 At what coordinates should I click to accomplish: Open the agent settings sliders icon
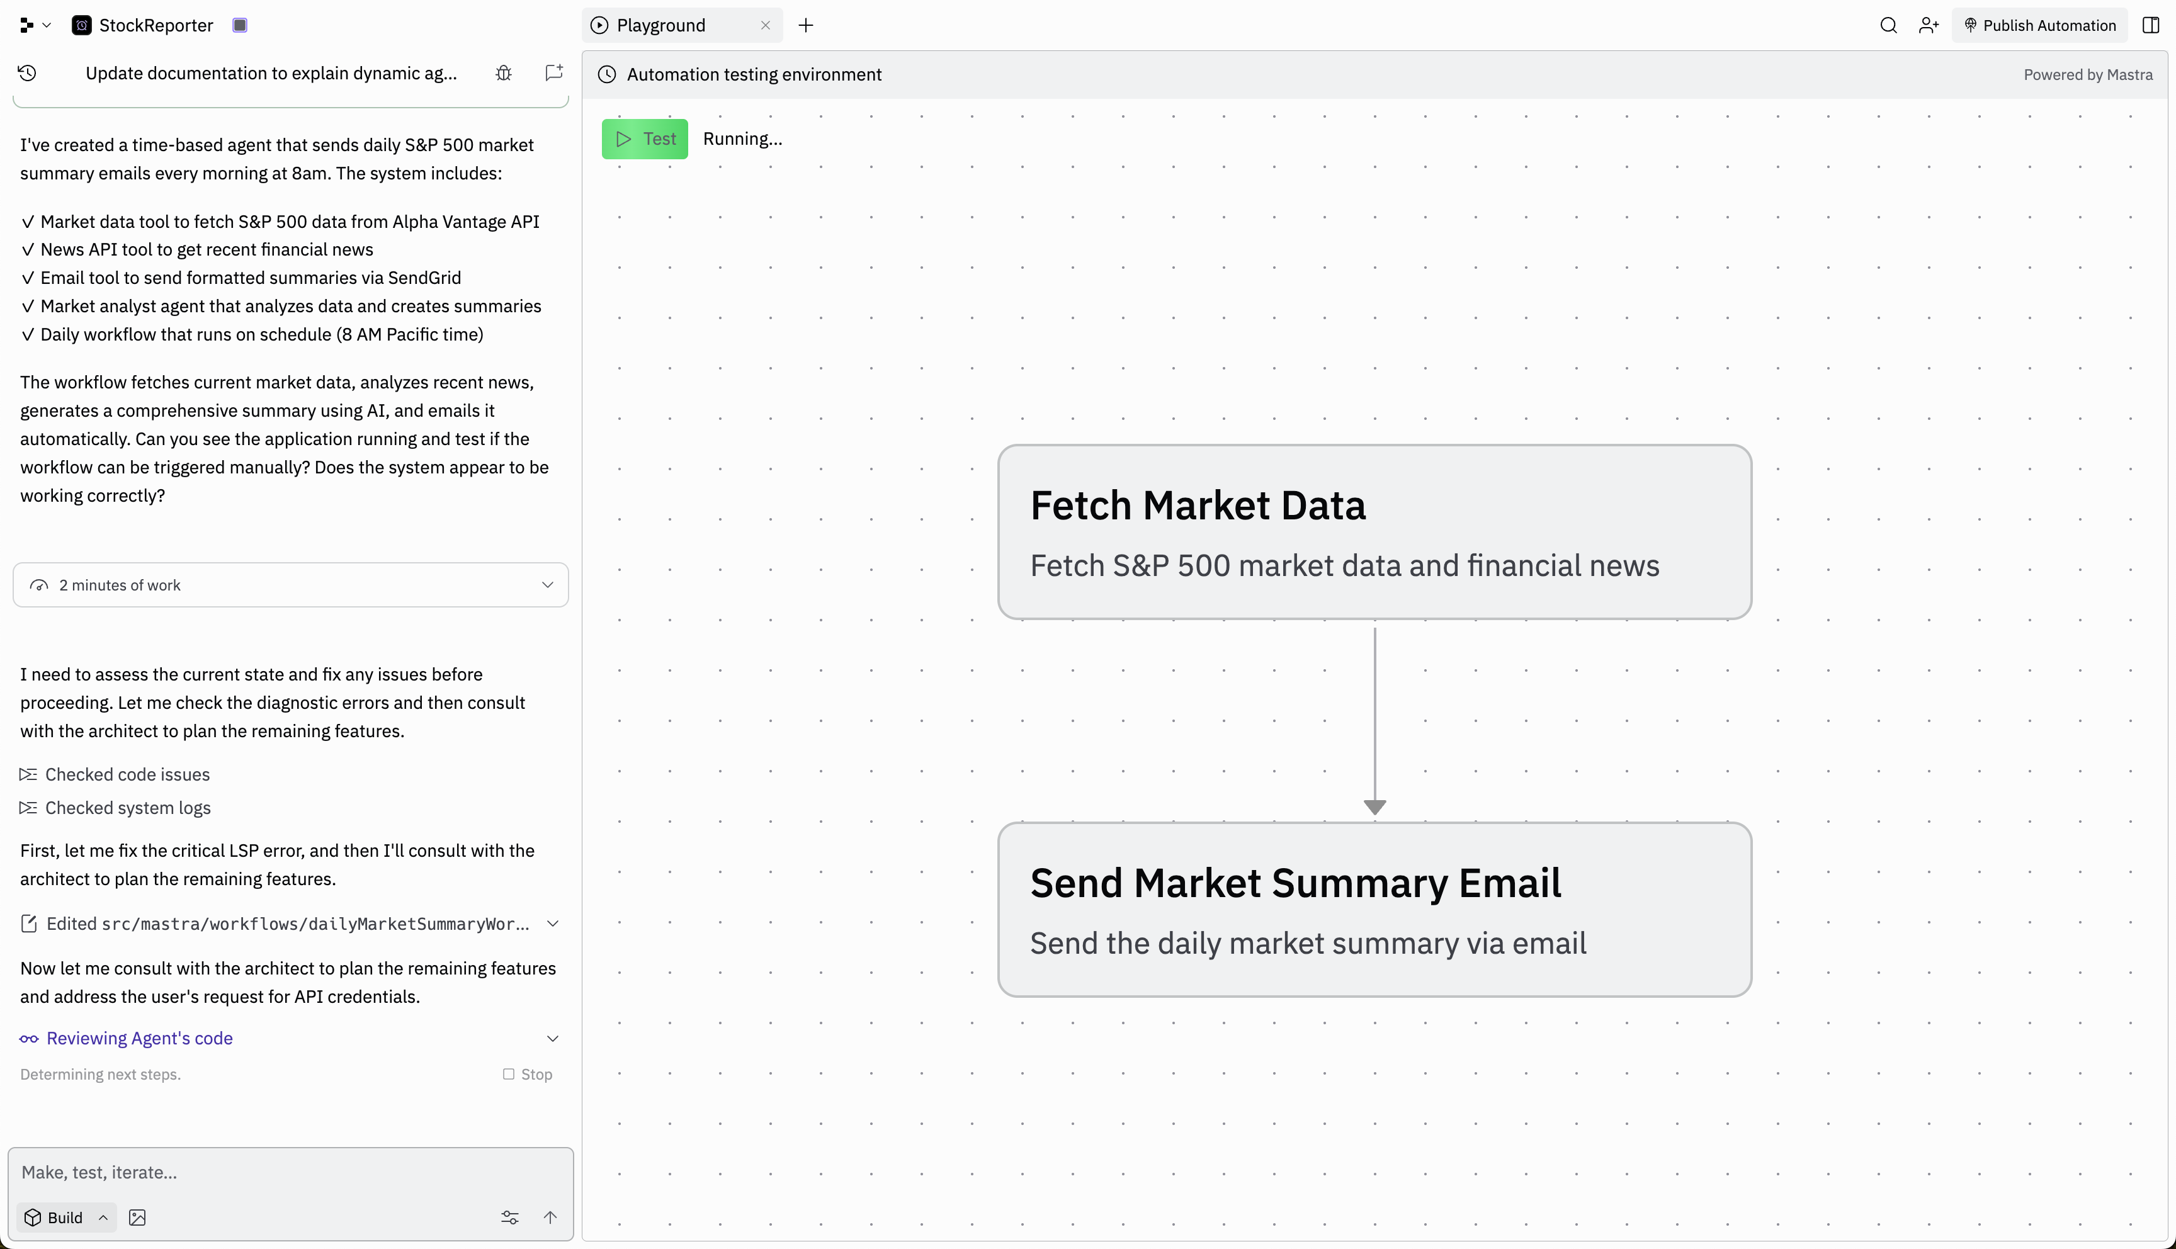point(509,1218)
